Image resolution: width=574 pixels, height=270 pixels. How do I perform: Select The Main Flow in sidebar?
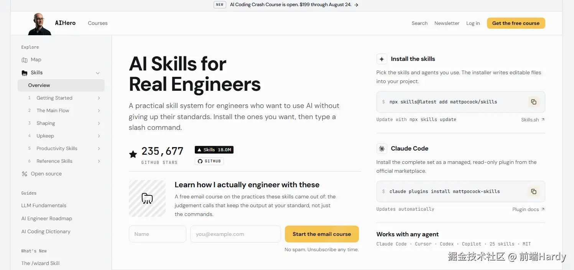(x=53, y=111)
